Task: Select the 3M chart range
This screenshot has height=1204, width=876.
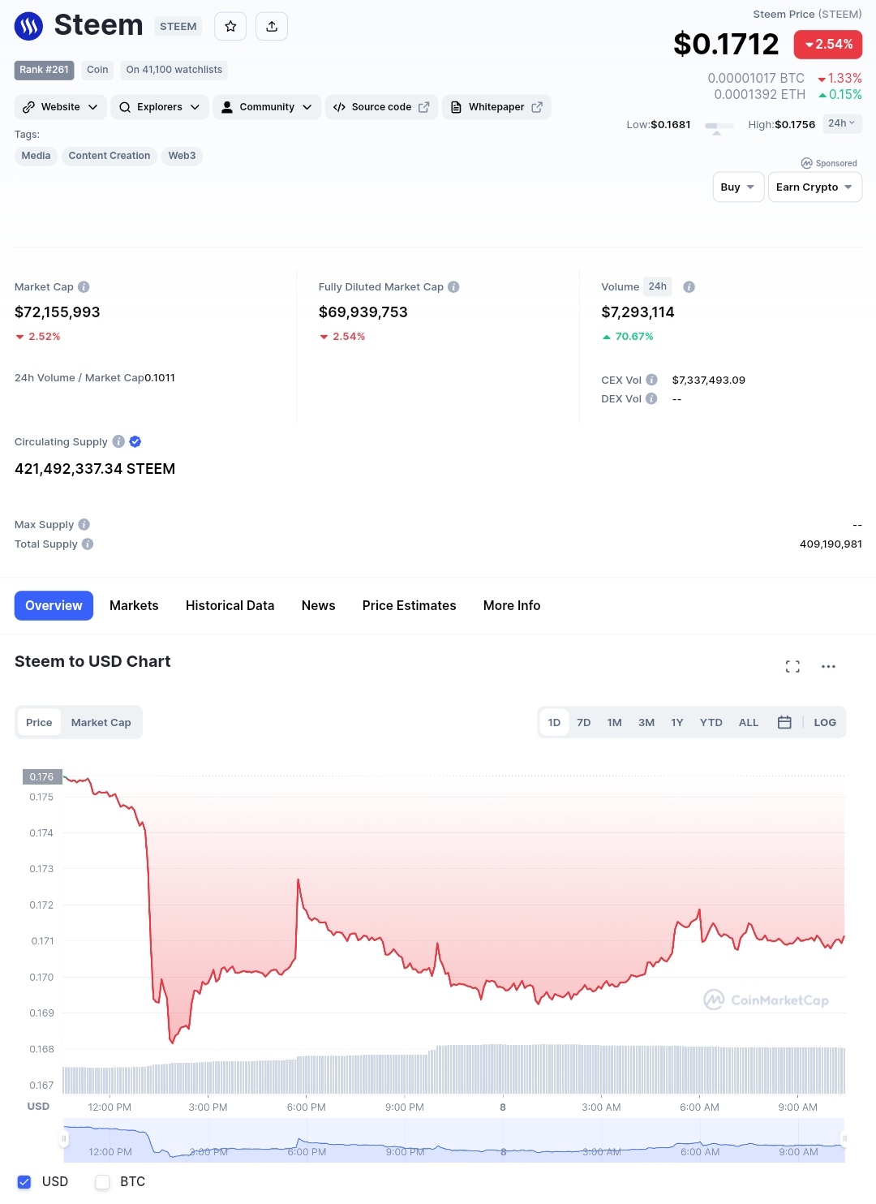Action: [646, 723]
